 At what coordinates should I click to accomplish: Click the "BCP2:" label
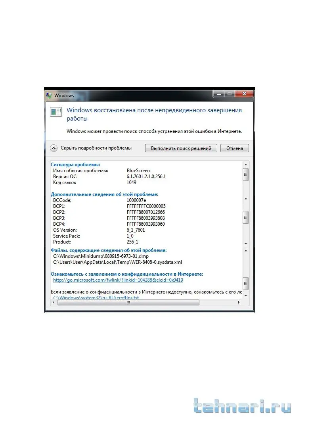(59, 212)
